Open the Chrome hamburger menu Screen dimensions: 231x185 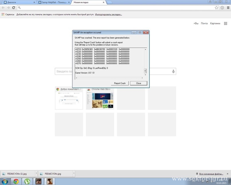tap(228, 8)
